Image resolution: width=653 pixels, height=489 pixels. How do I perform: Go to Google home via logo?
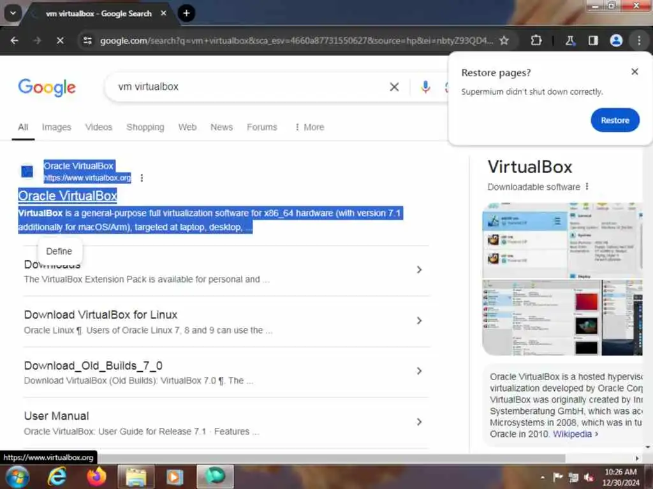(x=47, y=87)
